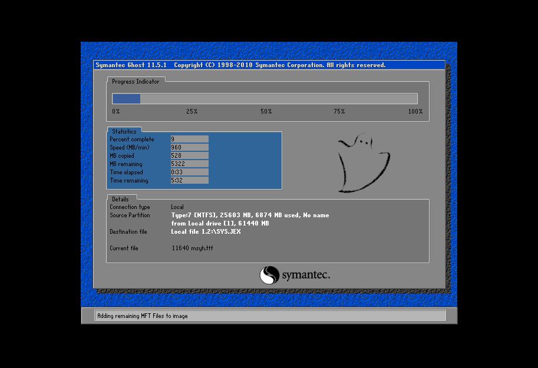Select the current file "11640 msyh.ttf"
Viewport: 538px width, 368px height.
192,248
